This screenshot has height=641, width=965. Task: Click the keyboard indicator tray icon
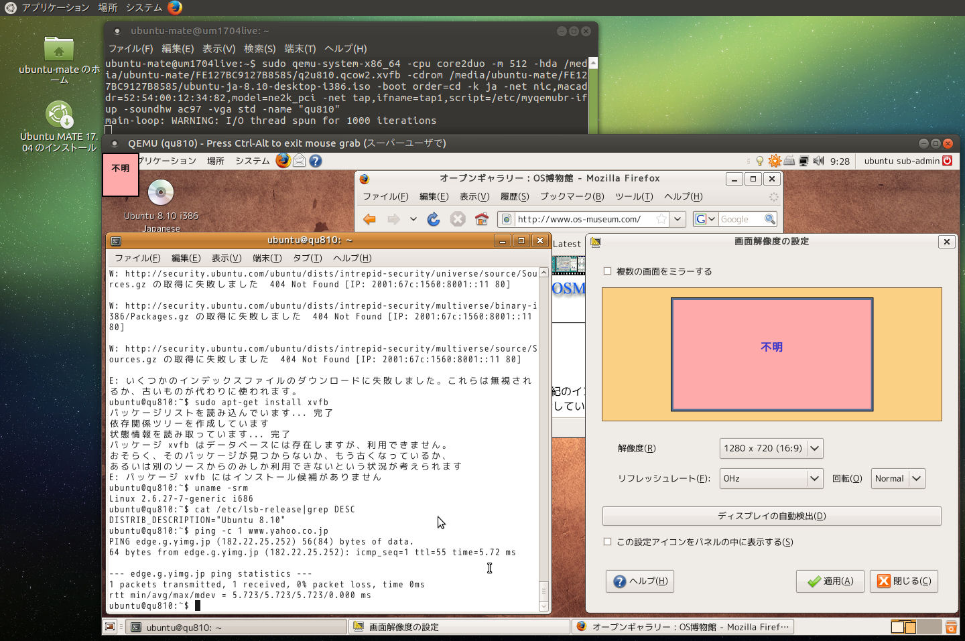click(x=789, y=161)
